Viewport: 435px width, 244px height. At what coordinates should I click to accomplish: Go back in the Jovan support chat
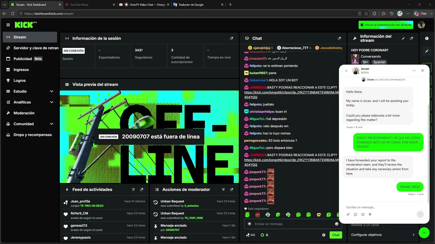[x=346, y=70]
